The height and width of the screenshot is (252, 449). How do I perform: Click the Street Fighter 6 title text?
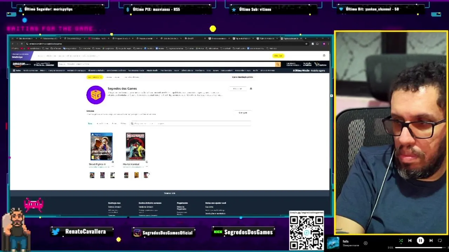point(97,164)
